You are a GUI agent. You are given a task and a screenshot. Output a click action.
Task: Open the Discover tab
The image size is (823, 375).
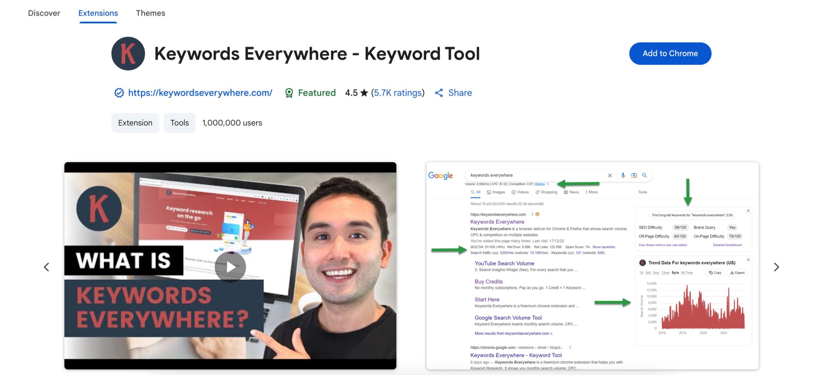[44, 13]
